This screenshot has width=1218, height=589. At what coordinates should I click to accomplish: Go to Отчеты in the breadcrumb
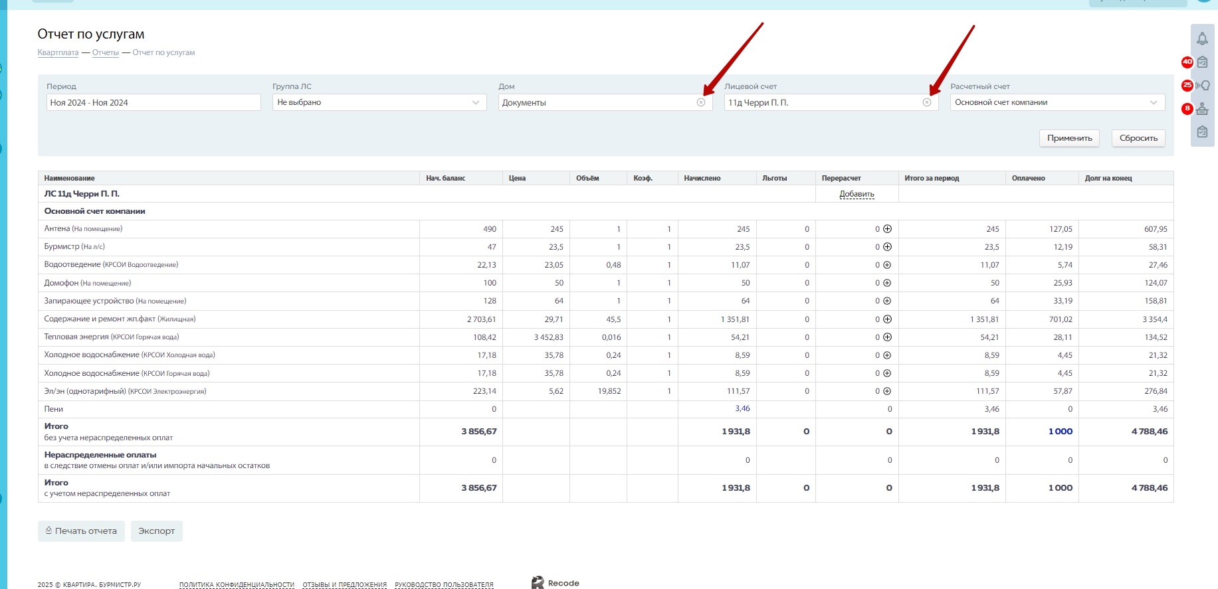click(x=105, y=52)
